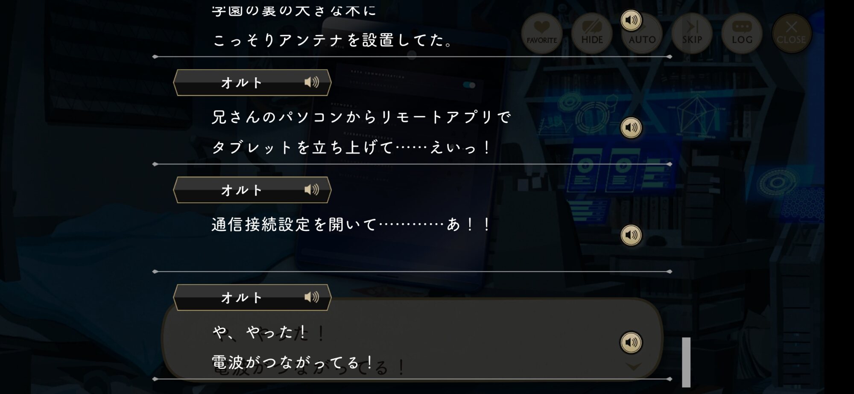Click the last オルト name plate
The image size is (854, 394).
click(x=252, y=297)
